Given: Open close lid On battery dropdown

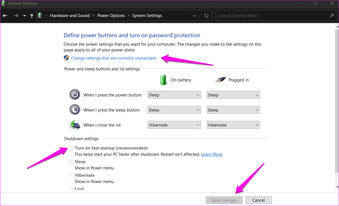Looking at the screenshot, I should click(174, 125).
